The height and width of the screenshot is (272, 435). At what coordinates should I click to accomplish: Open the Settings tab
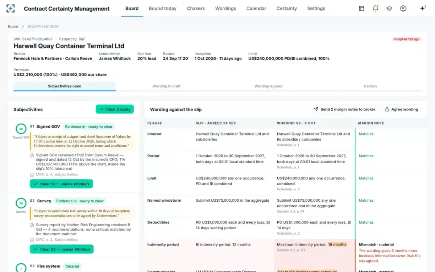(316, 8)
